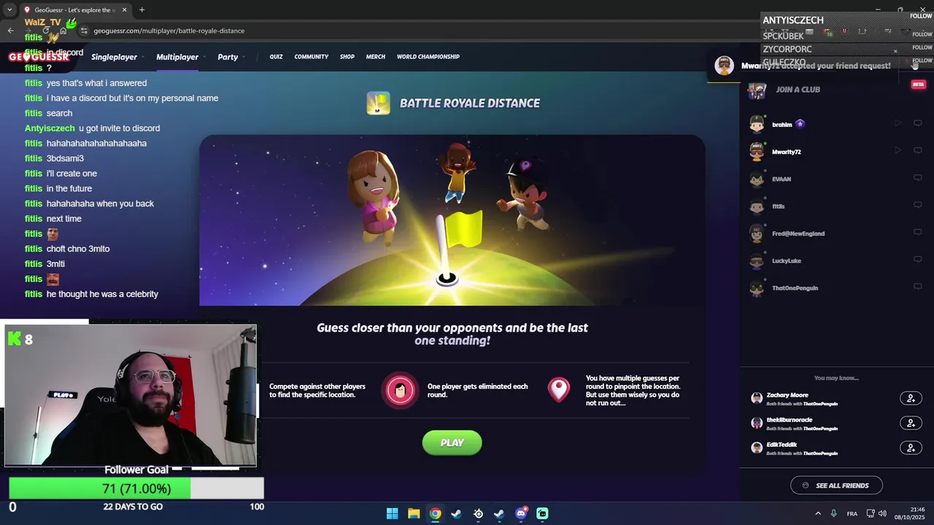Open a new browser tab
934x525 pixels.
tap(142, 9)
